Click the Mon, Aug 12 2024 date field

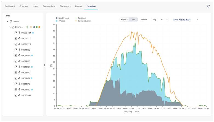pos(182,20)
